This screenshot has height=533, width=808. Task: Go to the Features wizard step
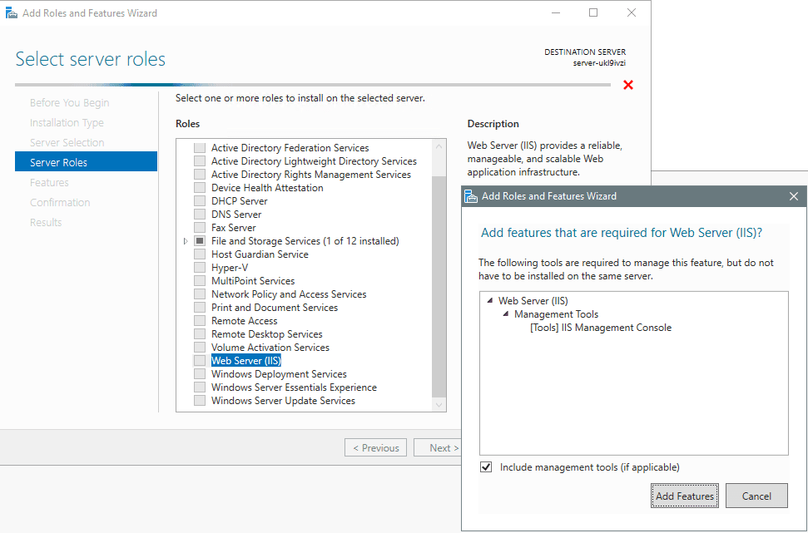pyautogui.click(x=49, y=182)
